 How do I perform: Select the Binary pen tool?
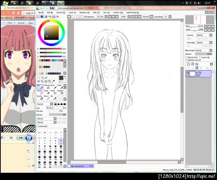(x=47, y=98)
